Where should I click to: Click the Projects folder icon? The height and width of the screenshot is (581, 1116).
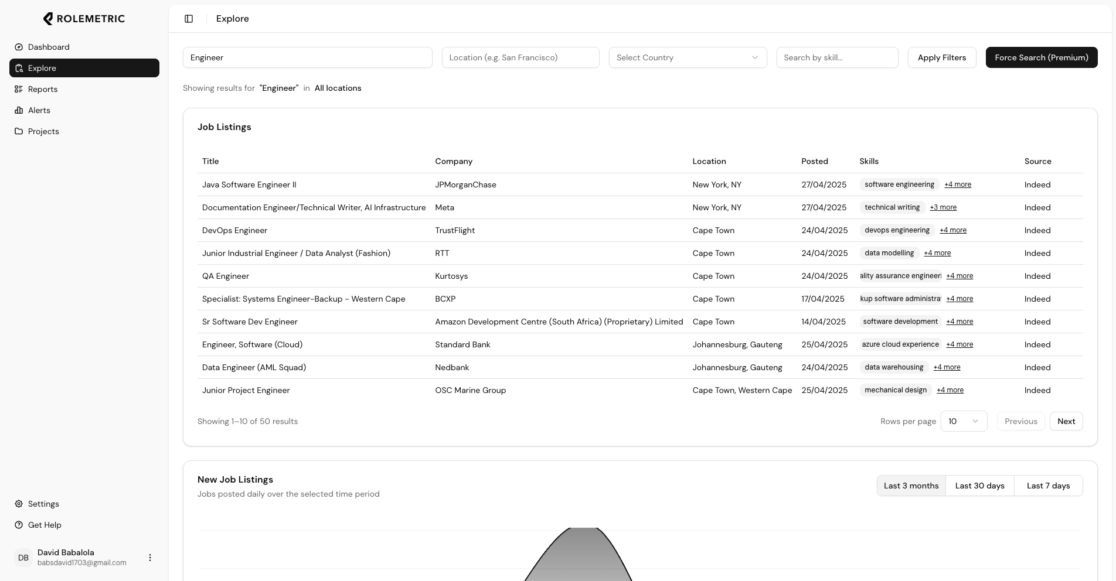[x=19, y=131]
